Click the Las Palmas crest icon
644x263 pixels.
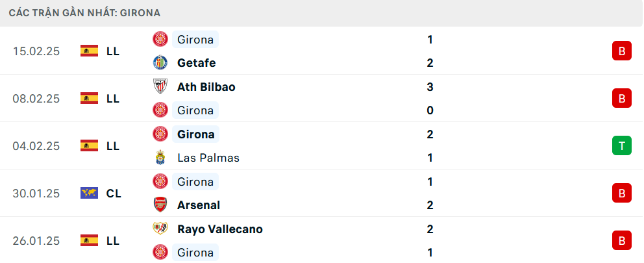point(160,158)
